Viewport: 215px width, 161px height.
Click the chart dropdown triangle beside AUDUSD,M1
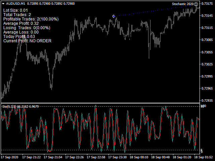click(3, 4)
